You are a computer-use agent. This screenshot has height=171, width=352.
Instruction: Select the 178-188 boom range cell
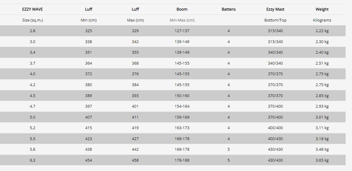click(x=182, y=160)
